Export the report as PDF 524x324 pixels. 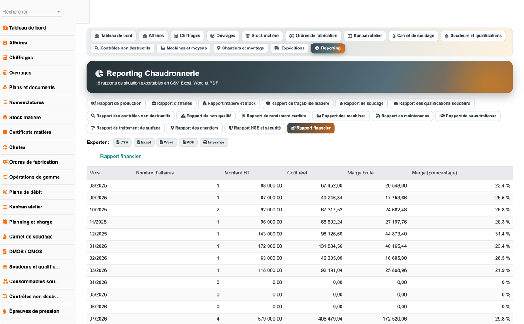188,143
